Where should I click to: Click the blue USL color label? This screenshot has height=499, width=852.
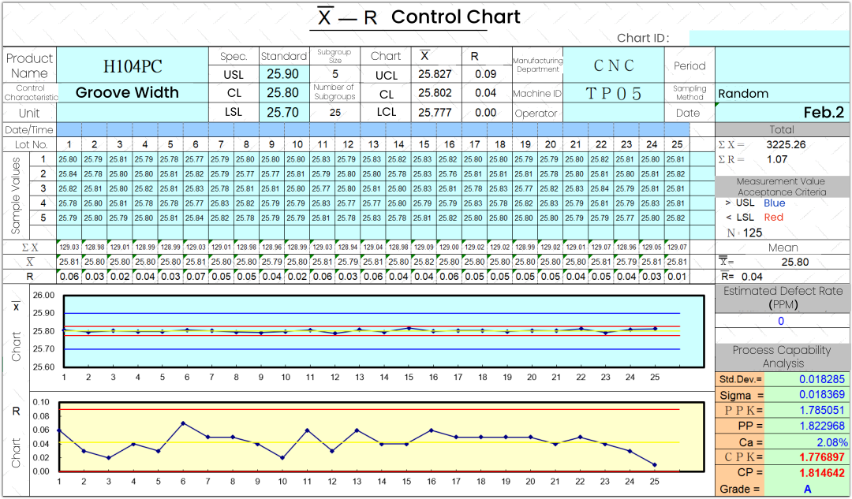point(774,203)
